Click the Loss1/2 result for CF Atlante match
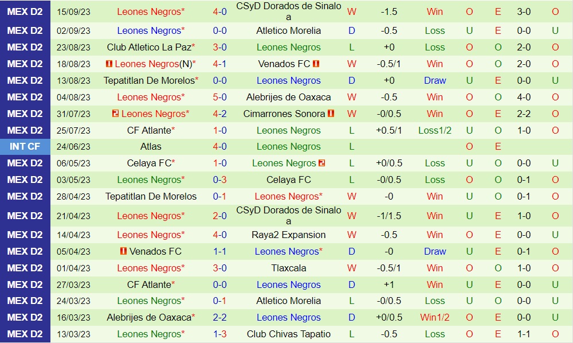Viewport: 573px width, 343px height. (435, 130)
